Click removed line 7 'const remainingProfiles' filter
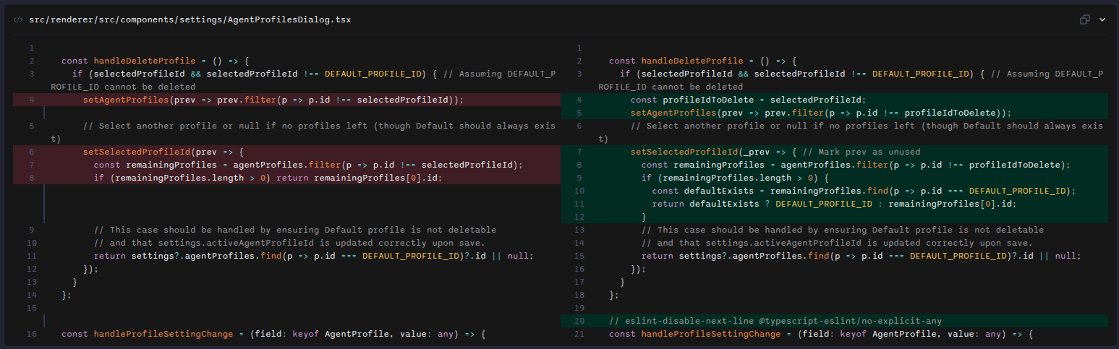The height and width of the screenshot is (349, 1119). pos(286,165)
